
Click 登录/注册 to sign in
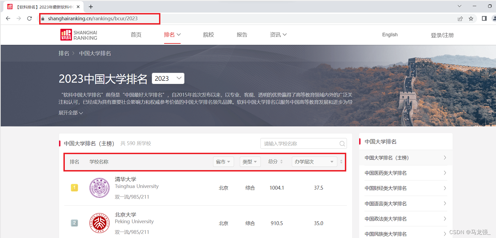tap(442, 35)
